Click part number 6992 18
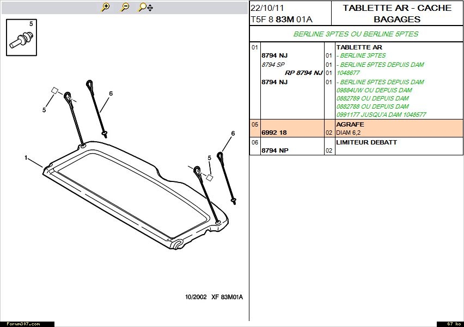This screenshot has width=464, height=327. [x=274, y=133]
